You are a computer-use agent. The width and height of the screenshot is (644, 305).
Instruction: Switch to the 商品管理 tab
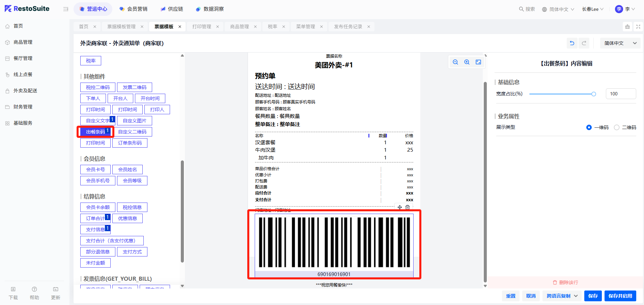[240, 27]
